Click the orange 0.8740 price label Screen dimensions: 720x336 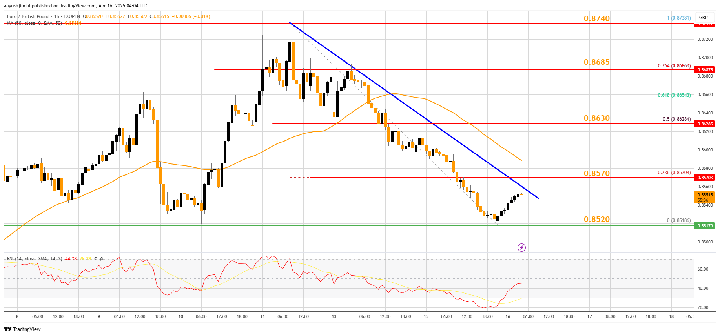click(x=597, y=18)
